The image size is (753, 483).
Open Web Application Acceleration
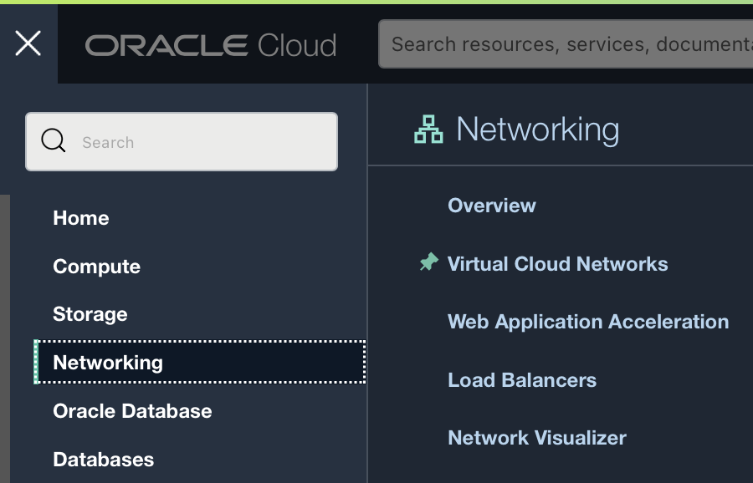coord(588,321)
